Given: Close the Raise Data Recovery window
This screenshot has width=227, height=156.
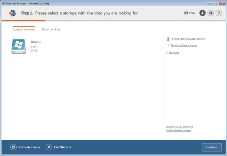Looking at the screenshot, I should [222, 3].
